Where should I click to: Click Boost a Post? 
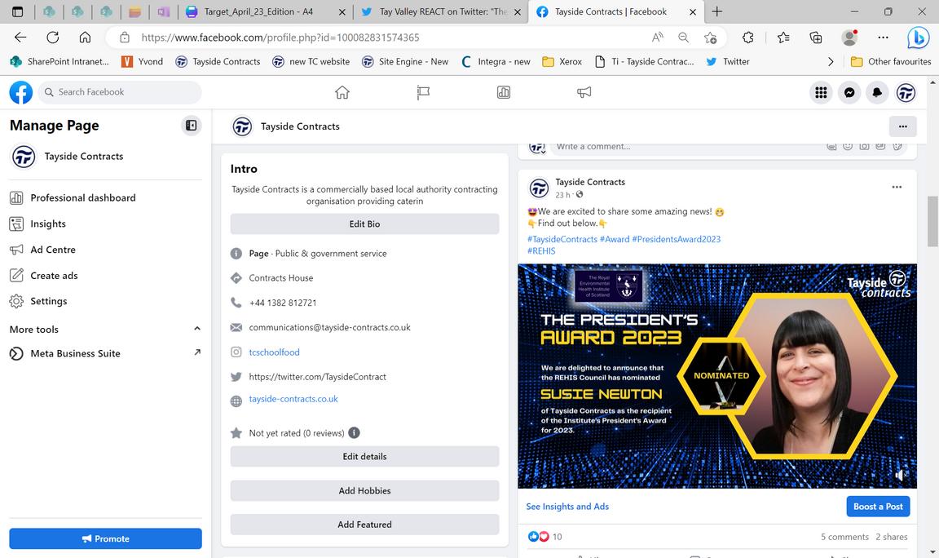pyautogui.click(x=878, y=507)
